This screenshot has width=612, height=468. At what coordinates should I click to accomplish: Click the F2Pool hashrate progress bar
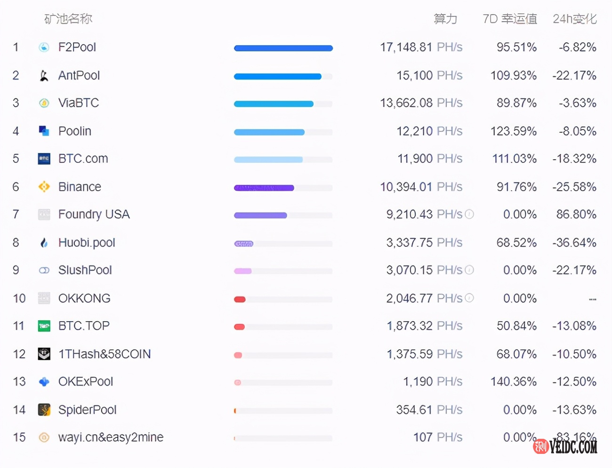(x=283, y=48)
